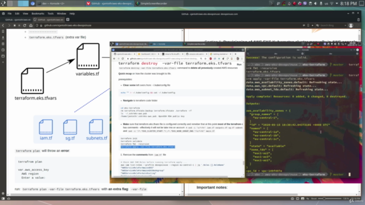Image resolution: width=365 pixels, height=205 pixels.
Task: Open the Tools menu in Vivaldi
Action: (51, 14)
